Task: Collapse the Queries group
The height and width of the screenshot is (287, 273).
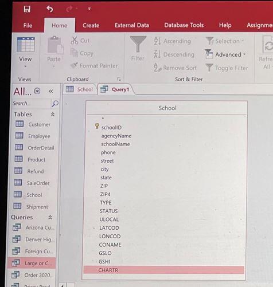Action: 50,217
